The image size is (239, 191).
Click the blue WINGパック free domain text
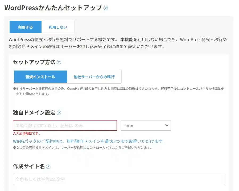click(89, 141)
